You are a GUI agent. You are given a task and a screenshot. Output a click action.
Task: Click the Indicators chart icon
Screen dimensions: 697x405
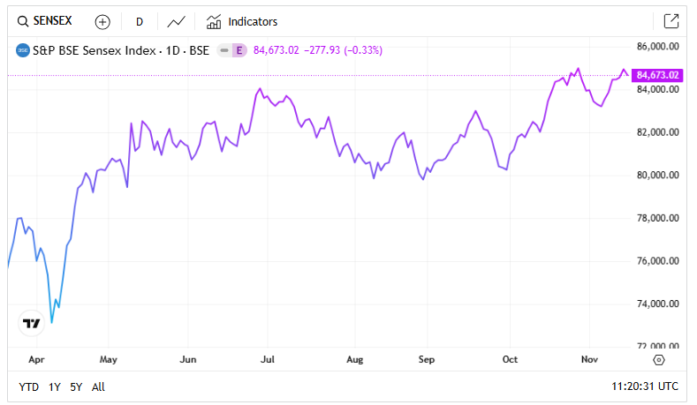coord(214,21)
